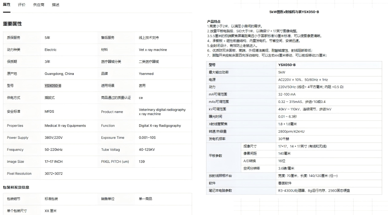
Task: Click the Ysenmed brand value
Action: (x=146, y=74)
